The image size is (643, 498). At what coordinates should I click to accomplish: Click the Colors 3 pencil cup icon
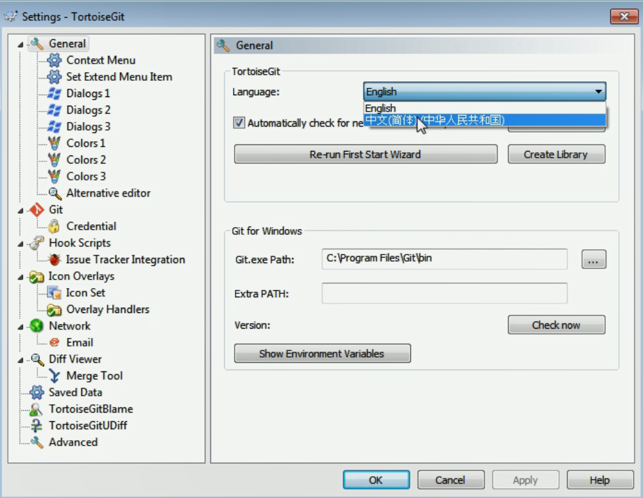[x=54, y=176]
